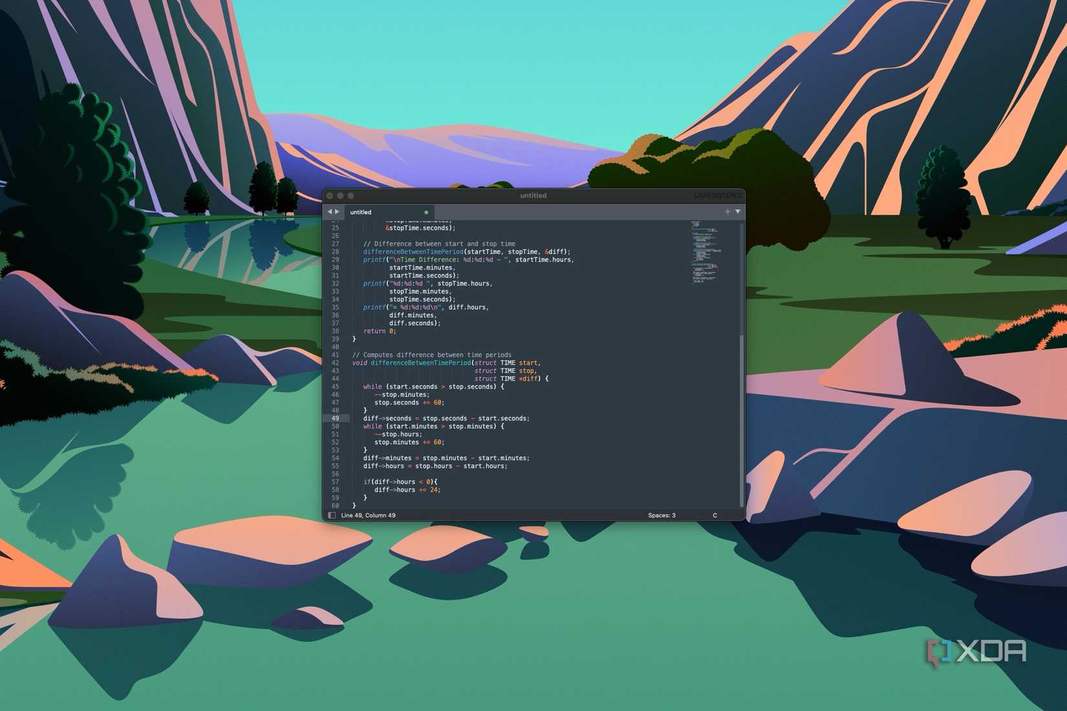Click the next tab right arrow
This screenshot has width=1067, height=711.
[337, 212]
